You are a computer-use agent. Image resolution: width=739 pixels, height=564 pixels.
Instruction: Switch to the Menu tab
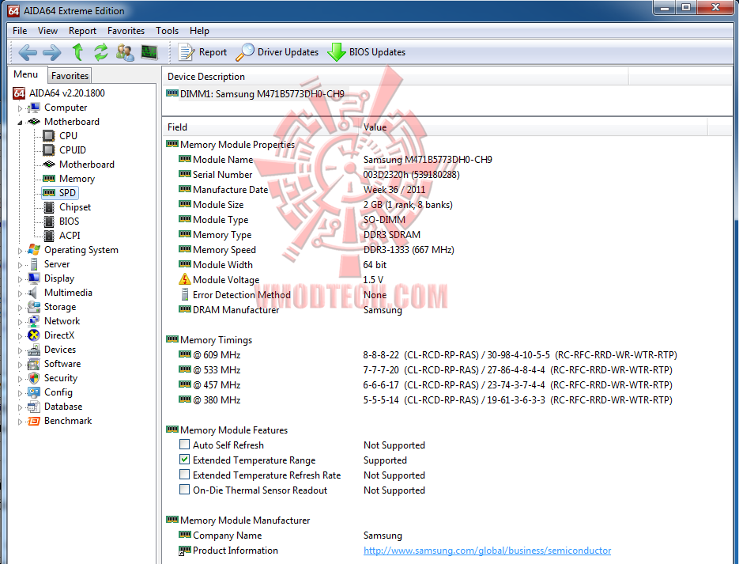pyautogui.click(x=26, y=74)
